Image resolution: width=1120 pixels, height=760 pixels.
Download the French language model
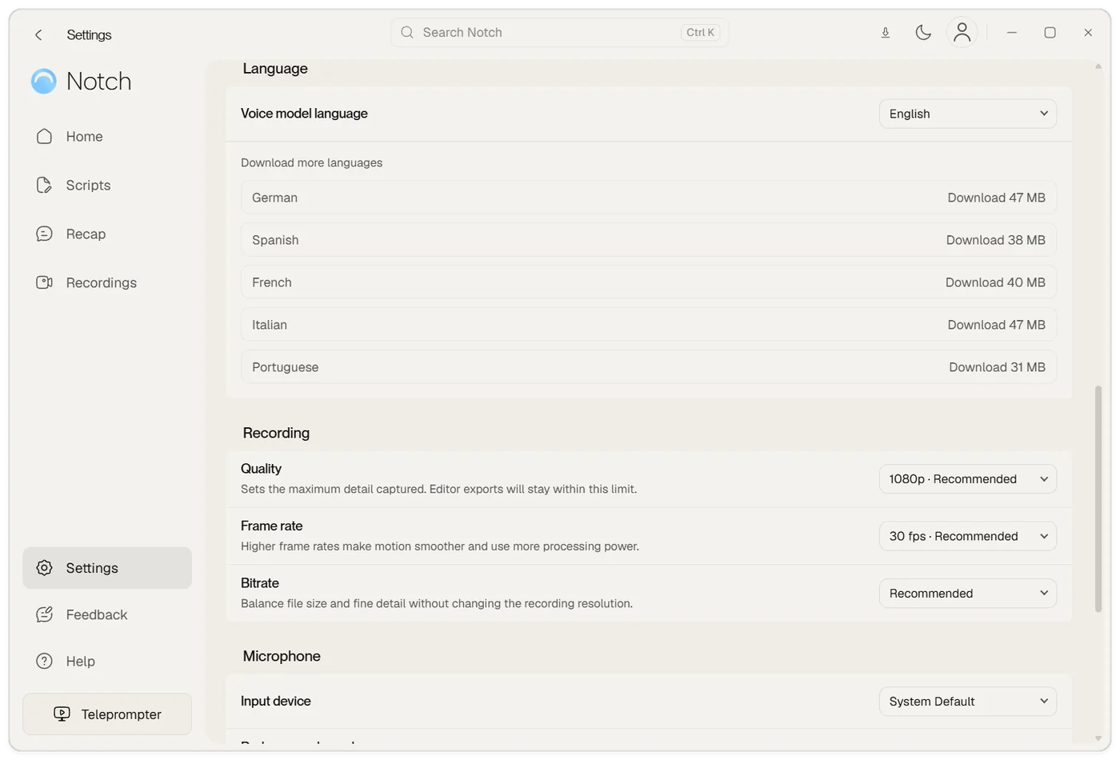point(995,282)
